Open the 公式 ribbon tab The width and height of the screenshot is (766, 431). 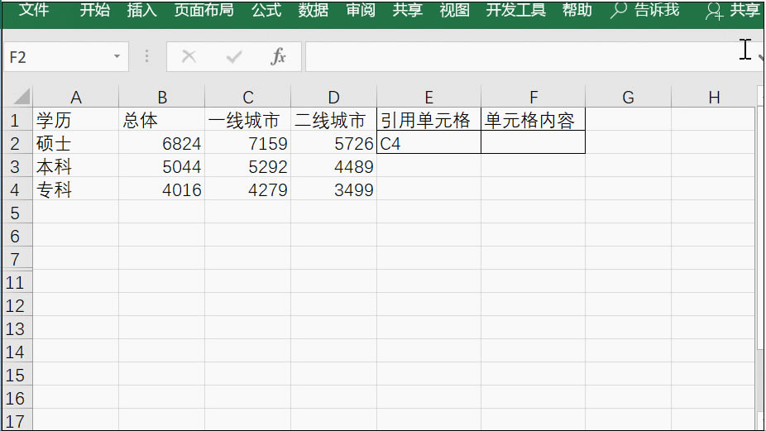[x=266, y=10]
